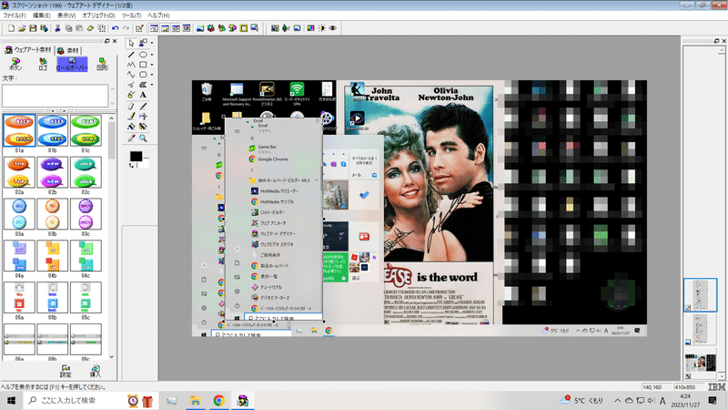This screenshot has height=410, width=728.
Task: Select the Rectangle shape tool
Action: point(143,65)
